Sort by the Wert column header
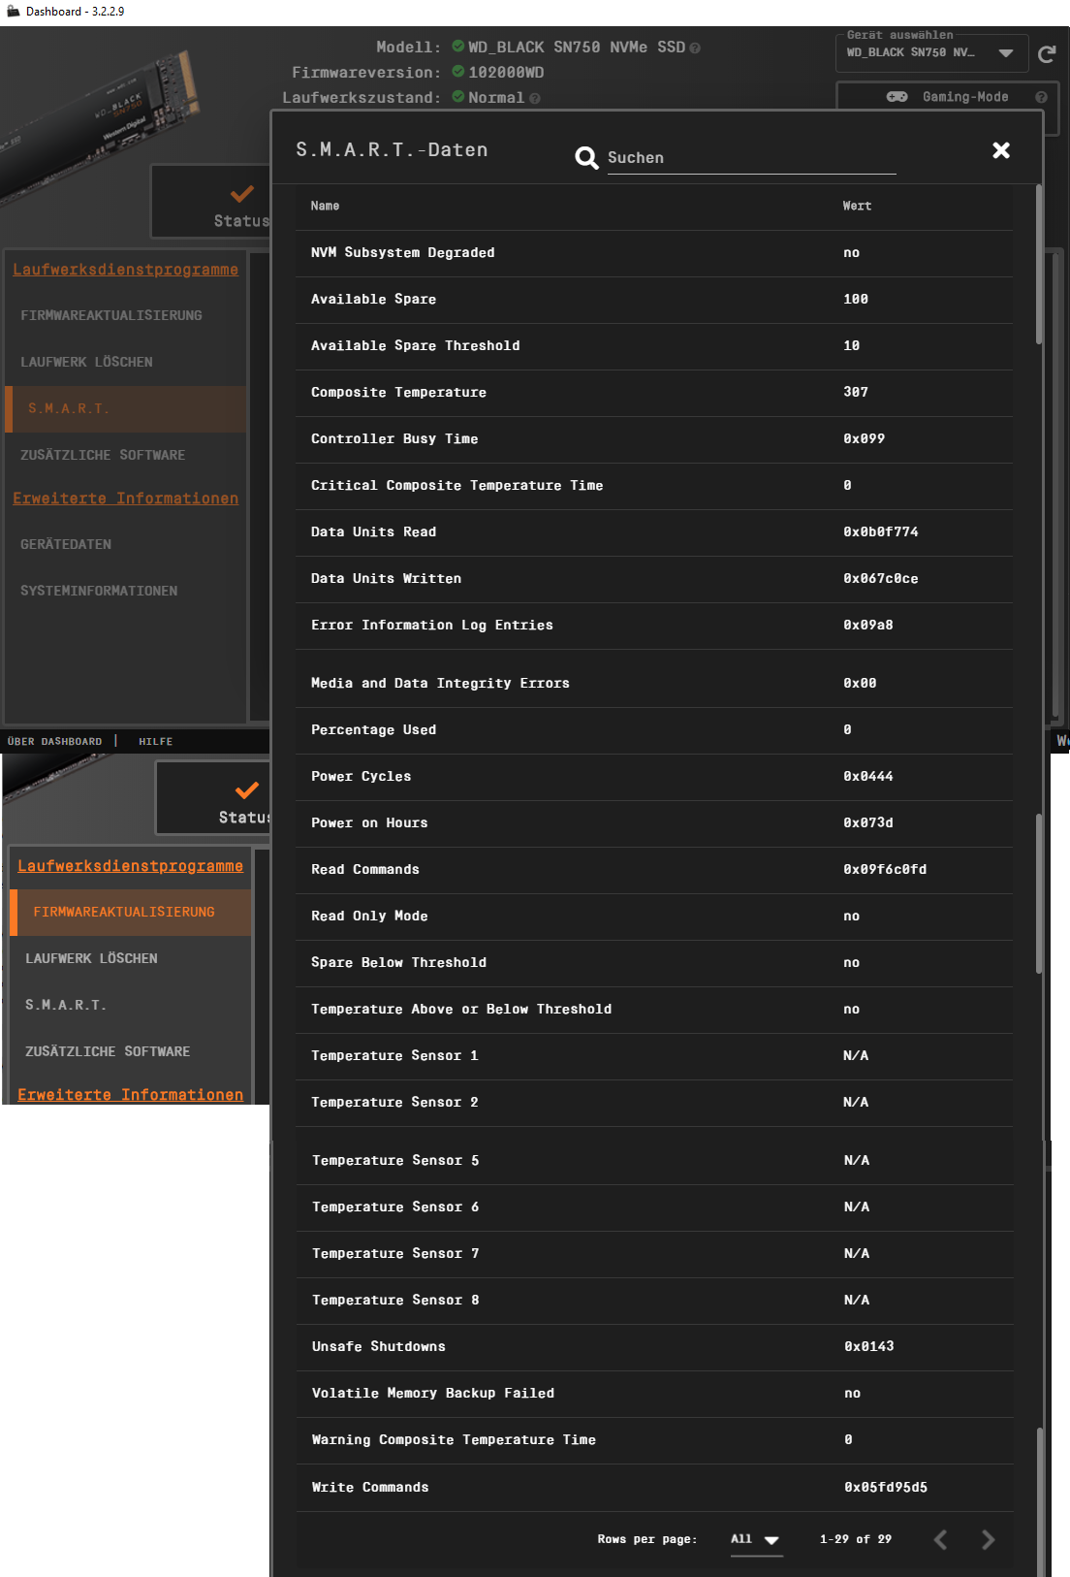 857,206
